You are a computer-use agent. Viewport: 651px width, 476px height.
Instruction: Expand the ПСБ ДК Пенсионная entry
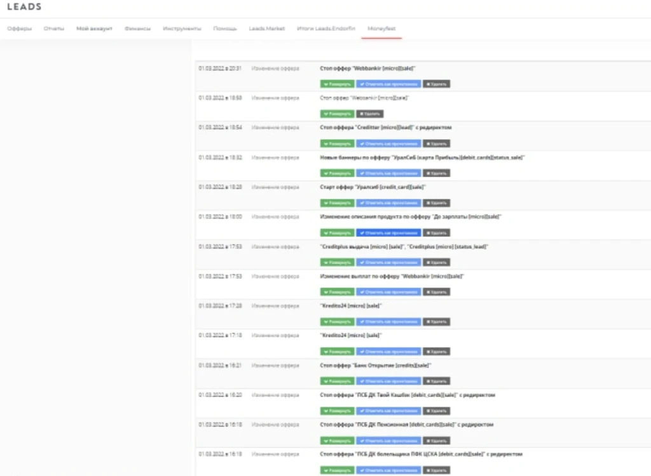click(x=337, y=440)
